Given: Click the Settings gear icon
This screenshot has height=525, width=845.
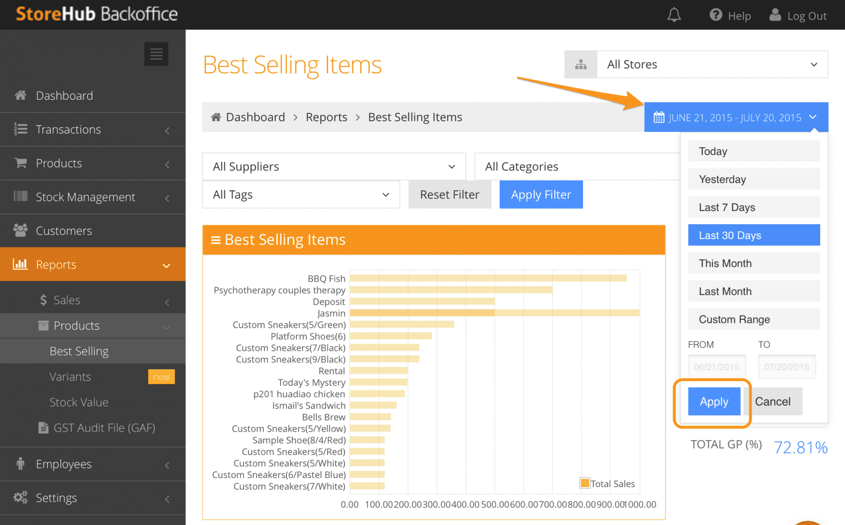Looking at the screenshot, I should [21, 498].
